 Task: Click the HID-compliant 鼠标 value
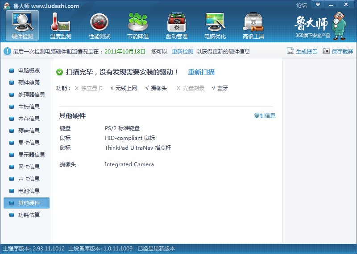click(x=130, y=138)
